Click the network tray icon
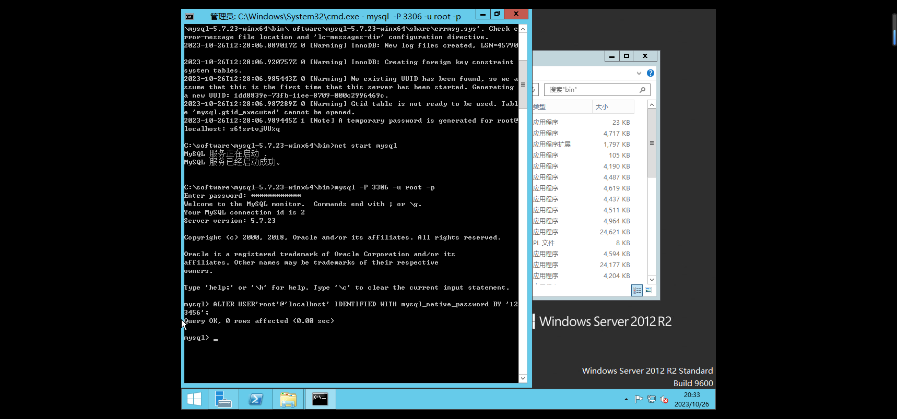Viewport: 897px width, 419px height. tap(652, 400)
